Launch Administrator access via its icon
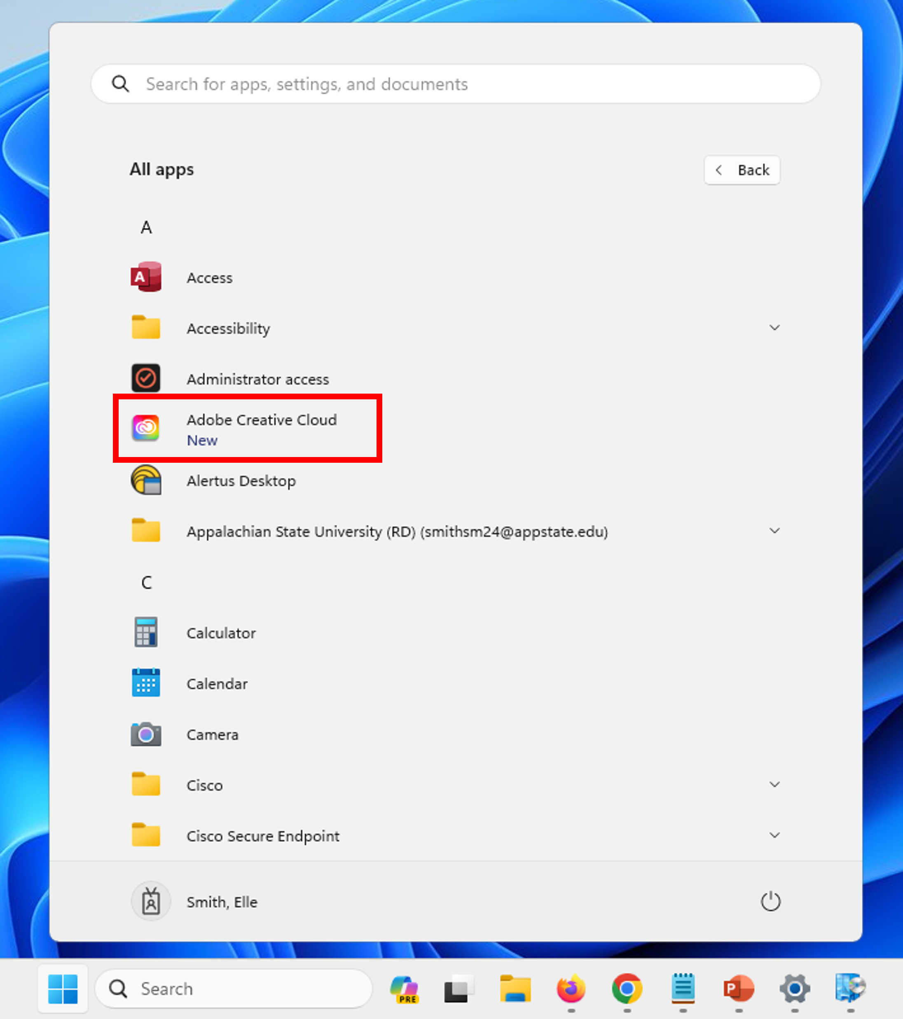This screenshot has width=903, height=1019. click(x=146, y=378)
